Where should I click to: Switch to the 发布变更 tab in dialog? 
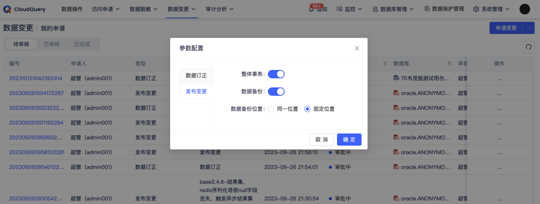click(196, 92)
